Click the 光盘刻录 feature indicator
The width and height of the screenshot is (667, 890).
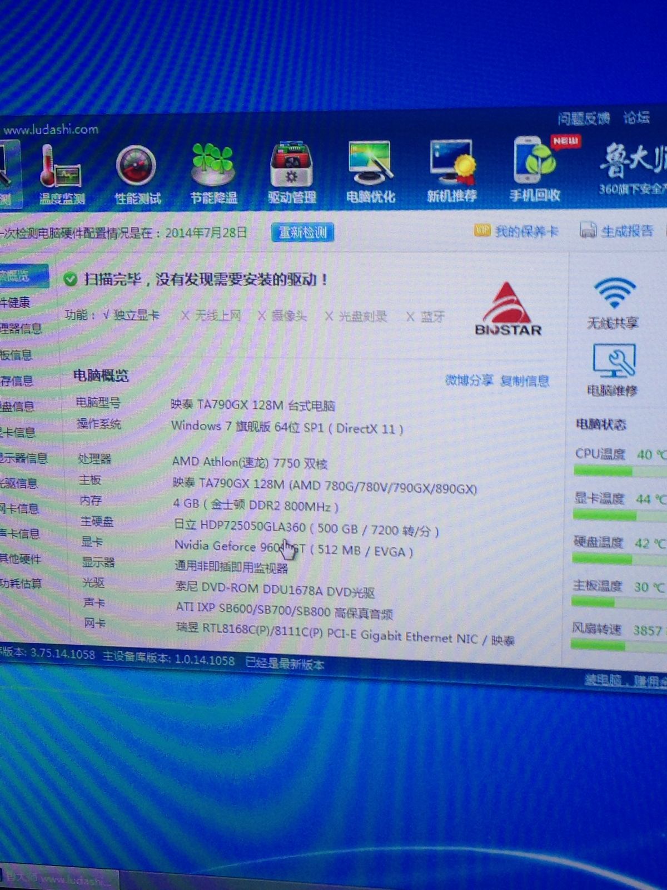[x=356, y=317]
